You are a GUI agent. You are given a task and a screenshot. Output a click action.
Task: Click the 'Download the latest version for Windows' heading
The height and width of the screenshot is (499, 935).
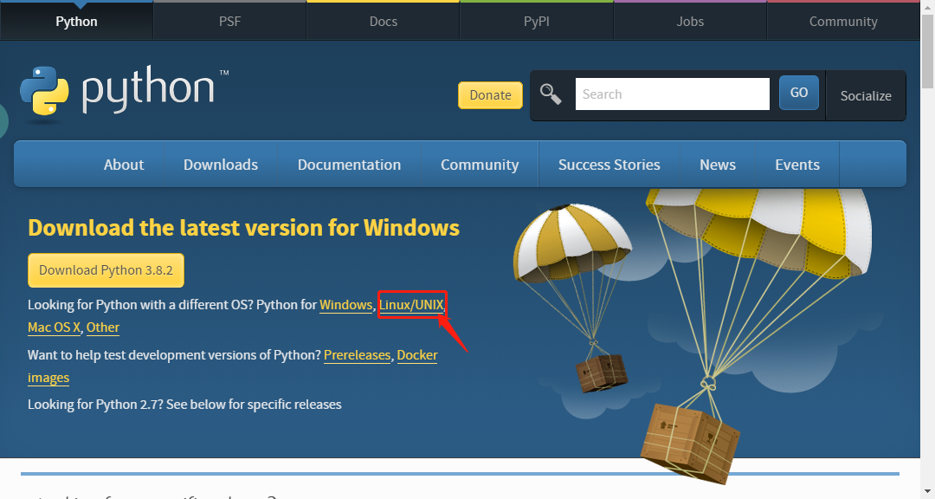click(244, 228)
